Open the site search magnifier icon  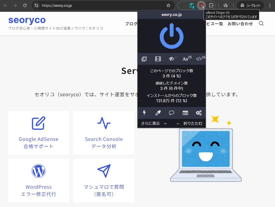tap(261, 24)
